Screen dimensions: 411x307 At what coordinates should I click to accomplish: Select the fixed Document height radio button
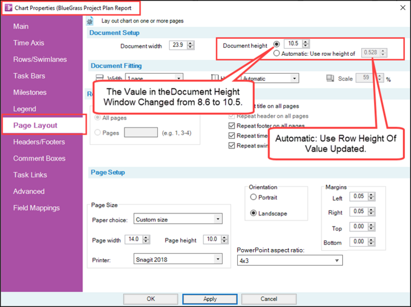pyautogui.click(x=276, y=44)
